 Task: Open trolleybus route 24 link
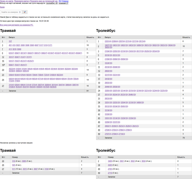coord(99,91)
